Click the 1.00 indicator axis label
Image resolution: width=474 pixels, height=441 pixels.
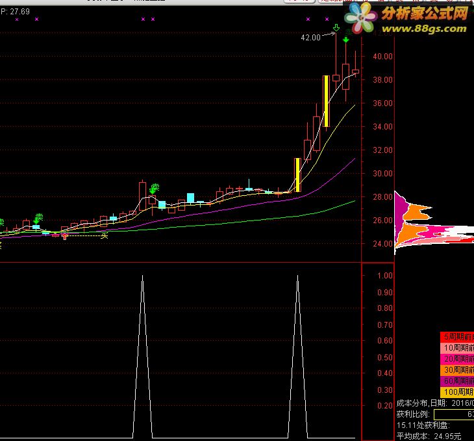click(385, 276)
